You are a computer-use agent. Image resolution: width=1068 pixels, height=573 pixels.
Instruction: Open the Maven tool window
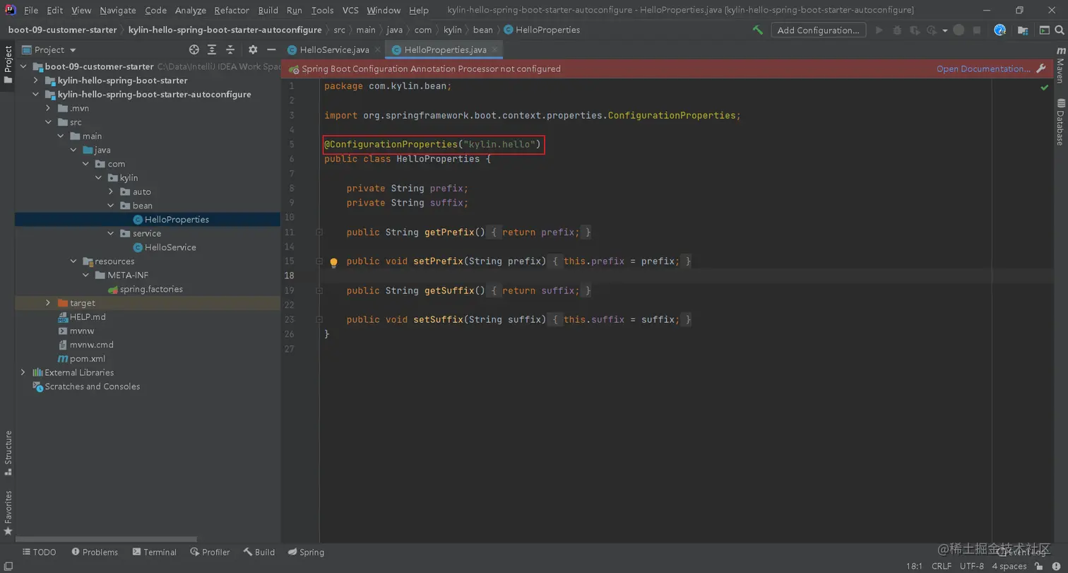tap(1060, 65)
